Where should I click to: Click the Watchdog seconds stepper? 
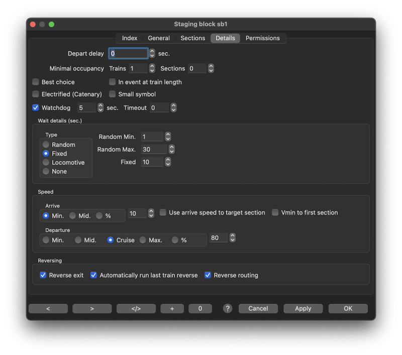click(100, 107)
